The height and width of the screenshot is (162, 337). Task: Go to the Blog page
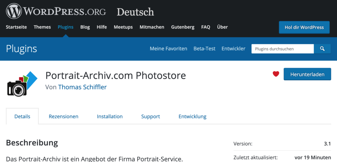pos(85,27)
